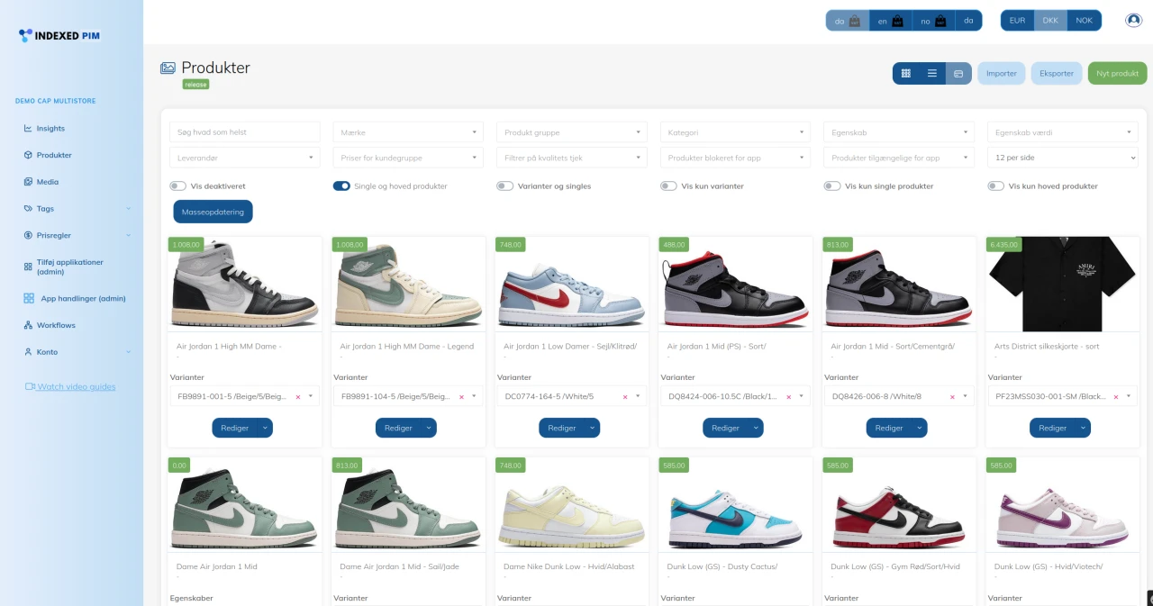
Task: Clear variant DQ8426-006-8 with red x
Action: 952,397
